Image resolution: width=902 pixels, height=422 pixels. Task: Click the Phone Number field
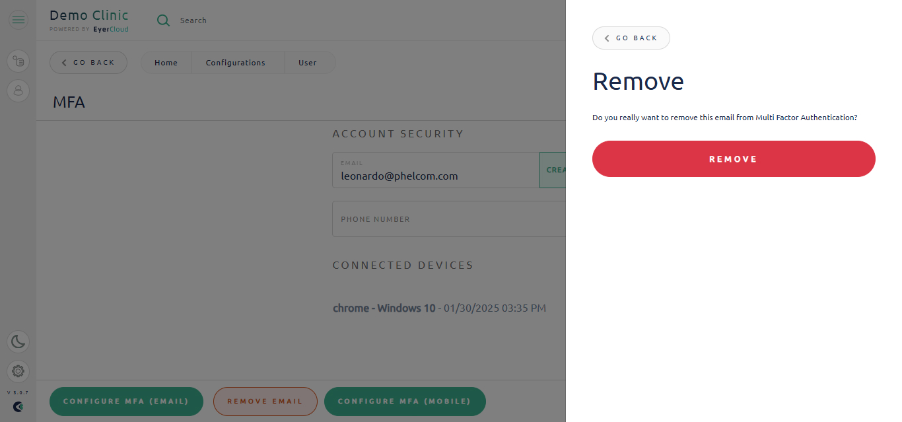pos(449,219)
